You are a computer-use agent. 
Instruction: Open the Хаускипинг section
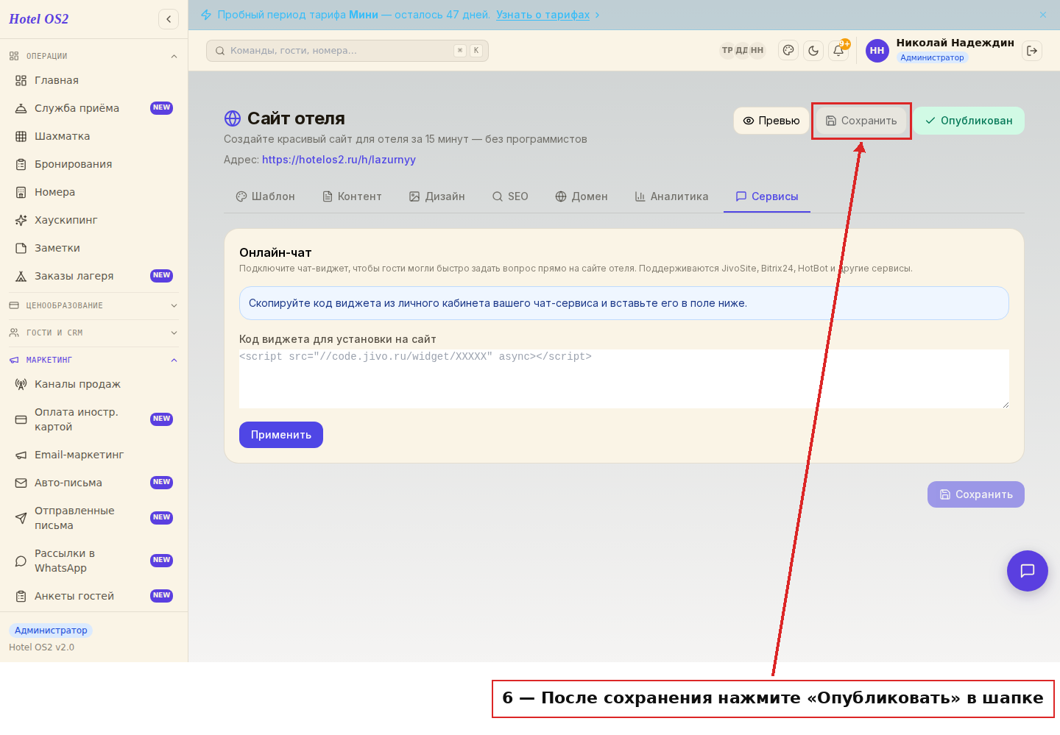pos(93,220)
